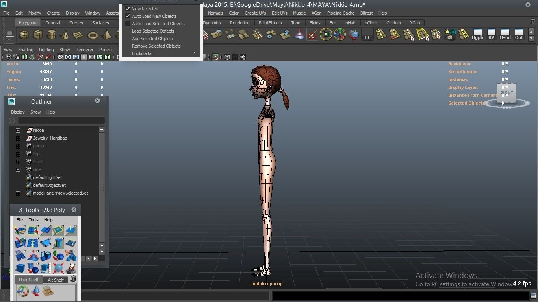Click the cone icon in User Shelf

(36, 291)
